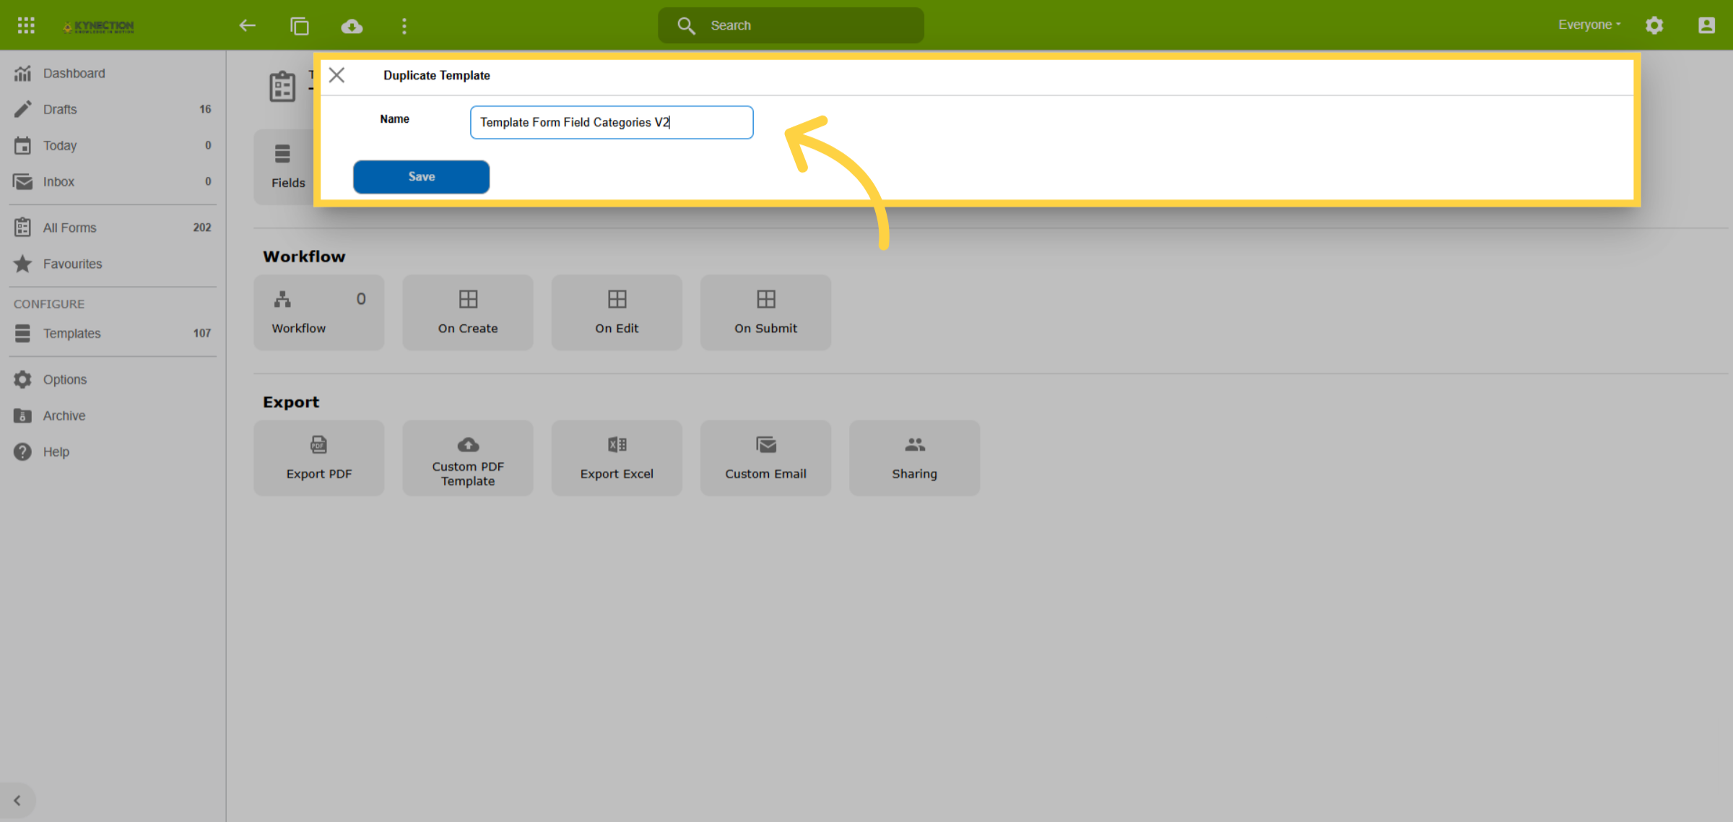Collapse the sidebar with chevron arrow
This screenshot has height=822, width=1733.
click(17, 800)
